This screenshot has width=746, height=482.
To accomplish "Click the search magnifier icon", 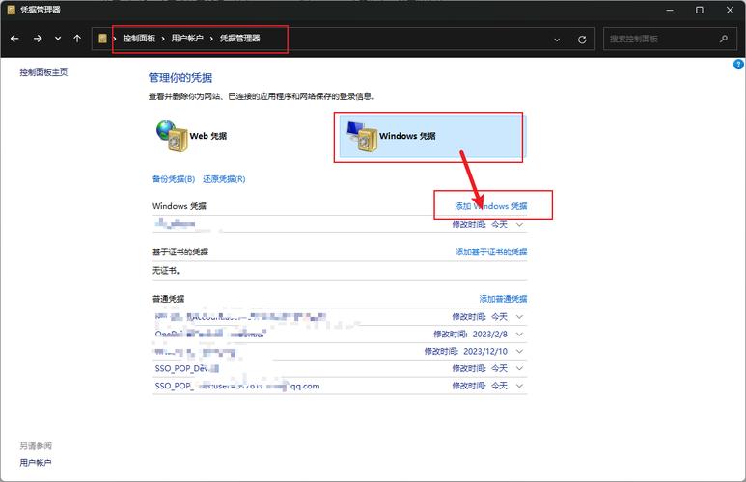I will [724, 39].
